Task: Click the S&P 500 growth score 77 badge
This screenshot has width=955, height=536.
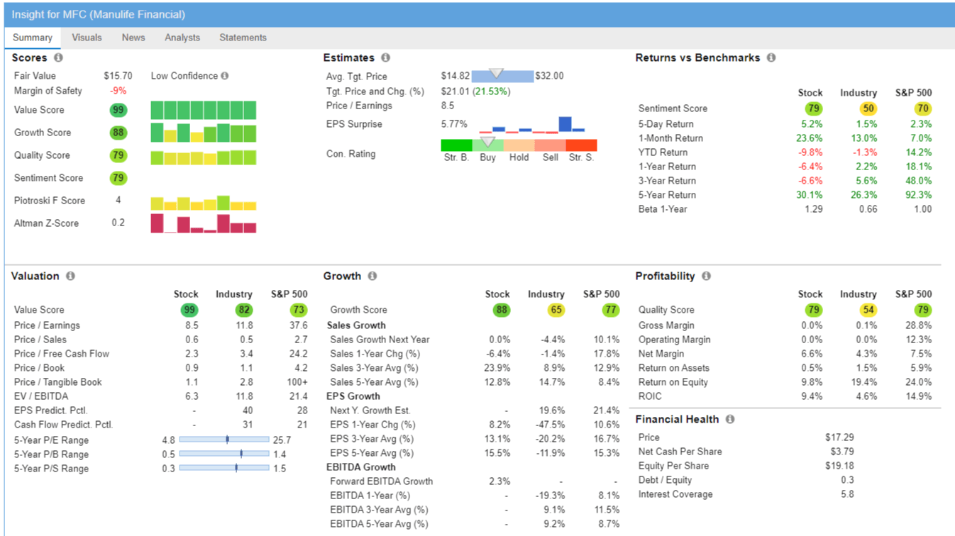Action: pyautogui.click(x=611, y=310)
